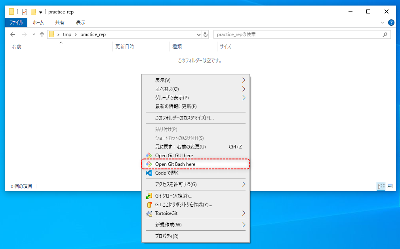Click practice_rep in breadcrumb path
This screenshot has height=249, width=400.
[93, 34]
